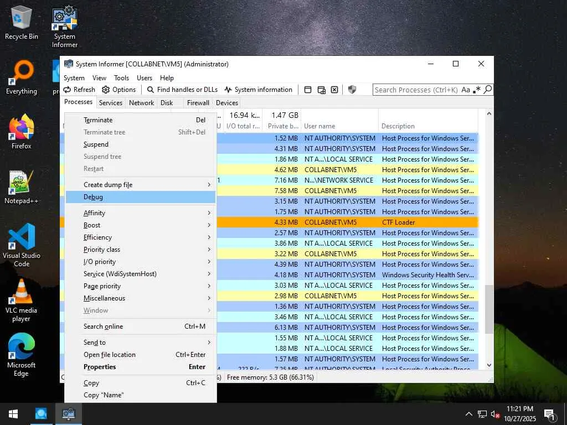Click the find window and kill icon

pos(334,90)
